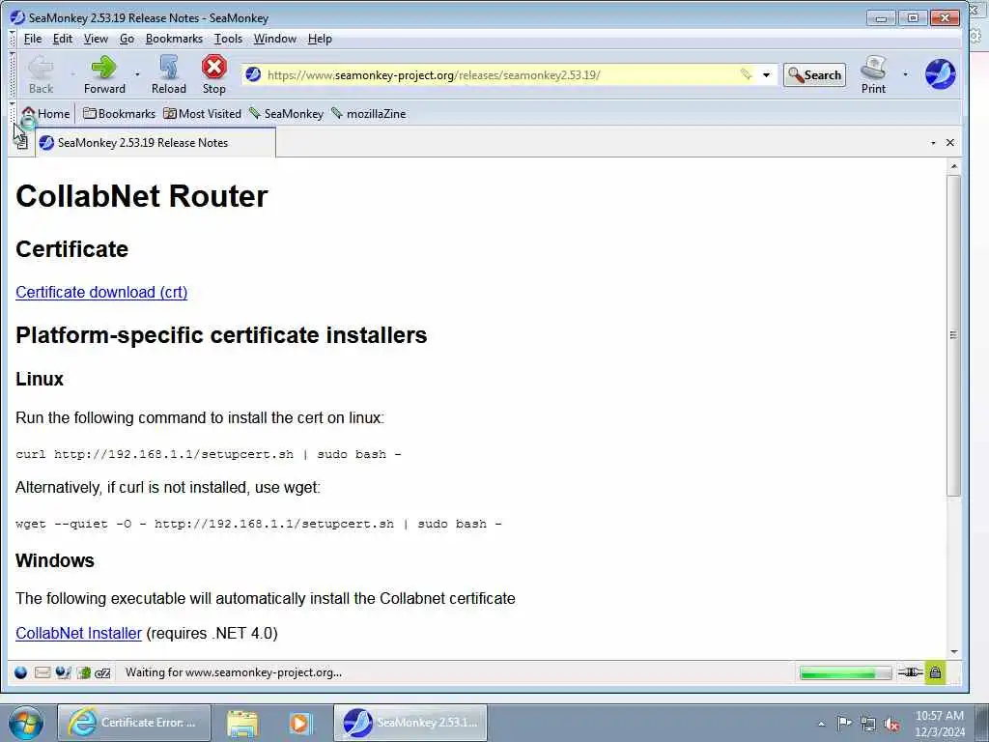This screenshot has width=989, height=742.
Task: Close the current tab with X
Action: click(950, 143)
